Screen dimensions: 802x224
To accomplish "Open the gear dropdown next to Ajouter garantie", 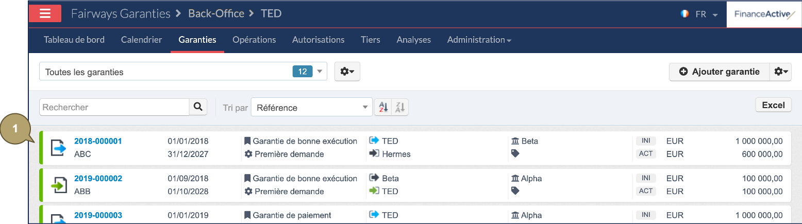I will coord(780,72).
